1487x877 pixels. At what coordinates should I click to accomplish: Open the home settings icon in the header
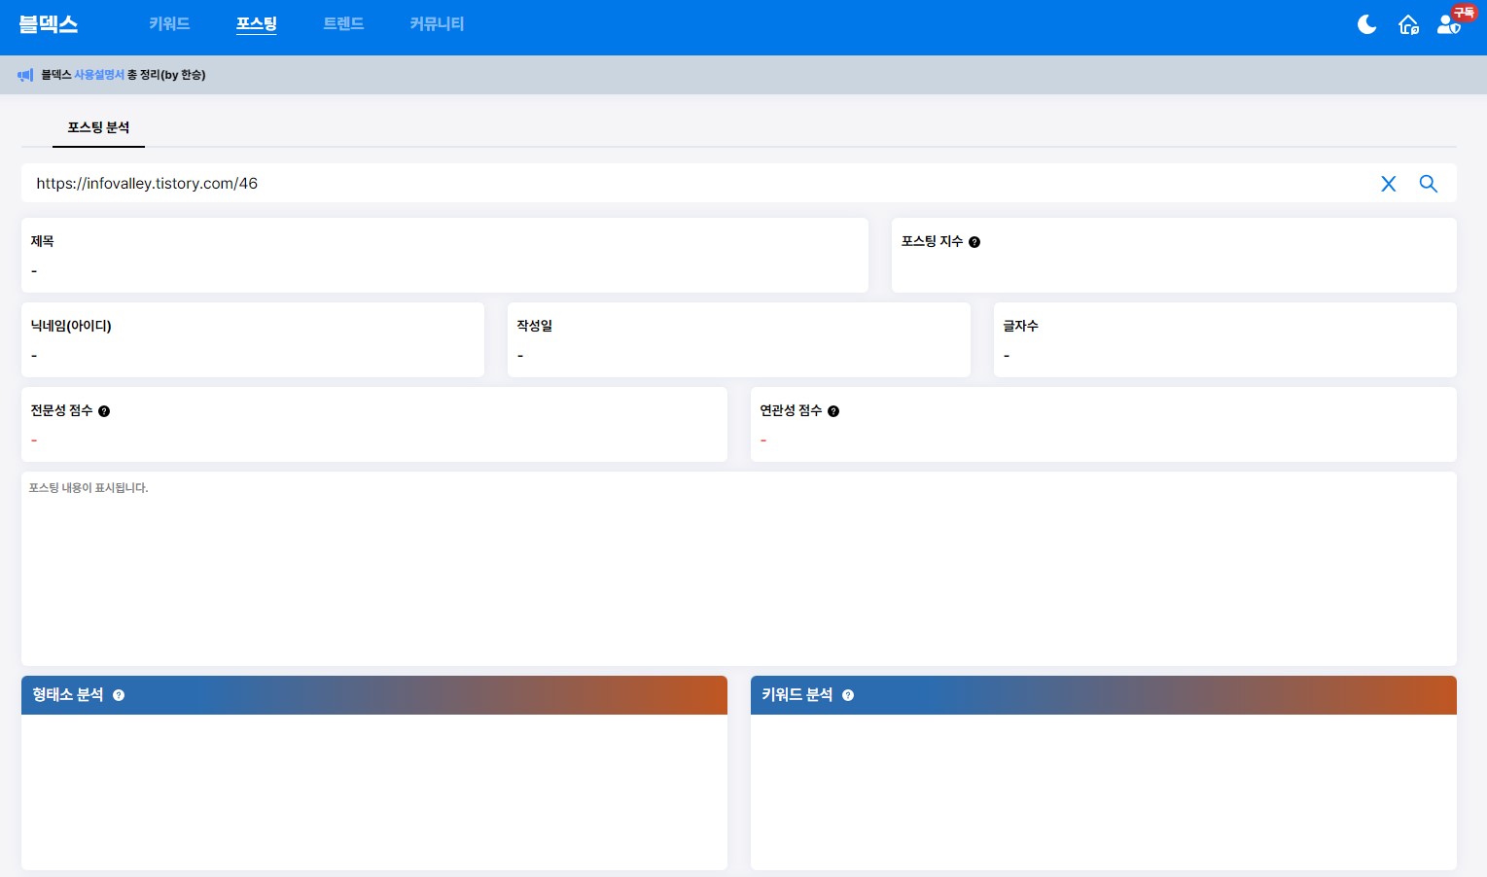1408,25
